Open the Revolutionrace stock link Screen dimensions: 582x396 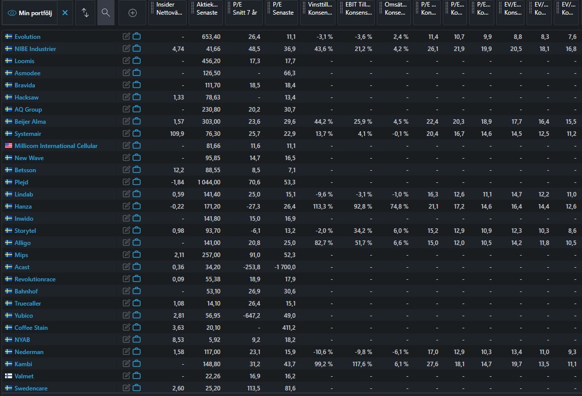[x=35, y=279]
